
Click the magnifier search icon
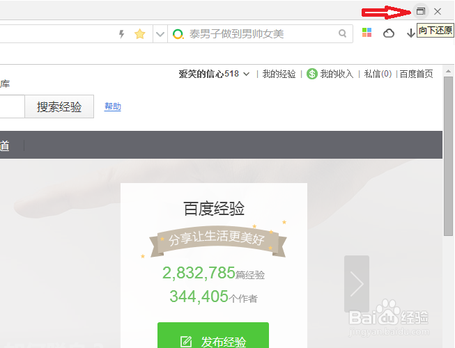[x=342, y=33]
